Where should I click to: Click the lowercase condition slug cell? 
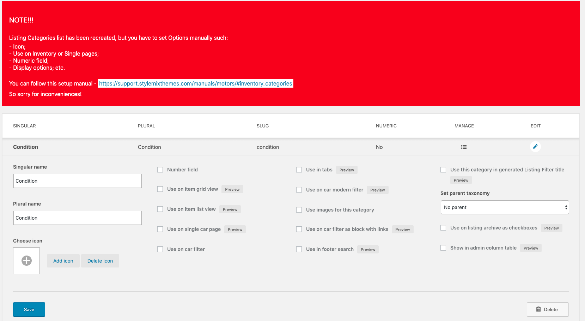tap(268, 147)
